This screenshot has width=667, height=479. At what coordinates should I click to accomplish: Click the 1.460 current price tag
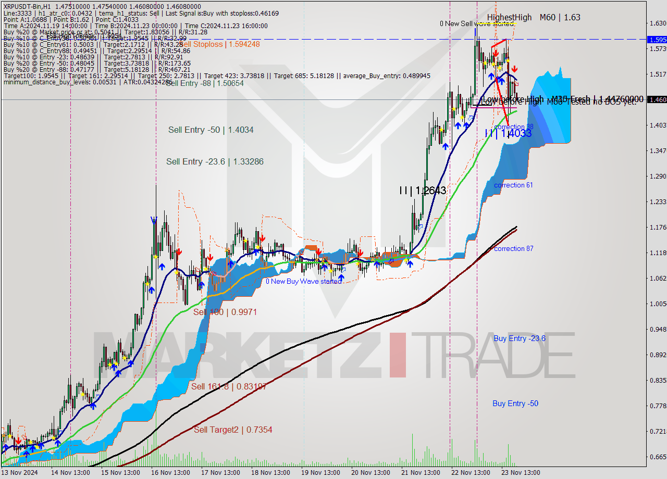pyautogui.click(x=657, y=99)
